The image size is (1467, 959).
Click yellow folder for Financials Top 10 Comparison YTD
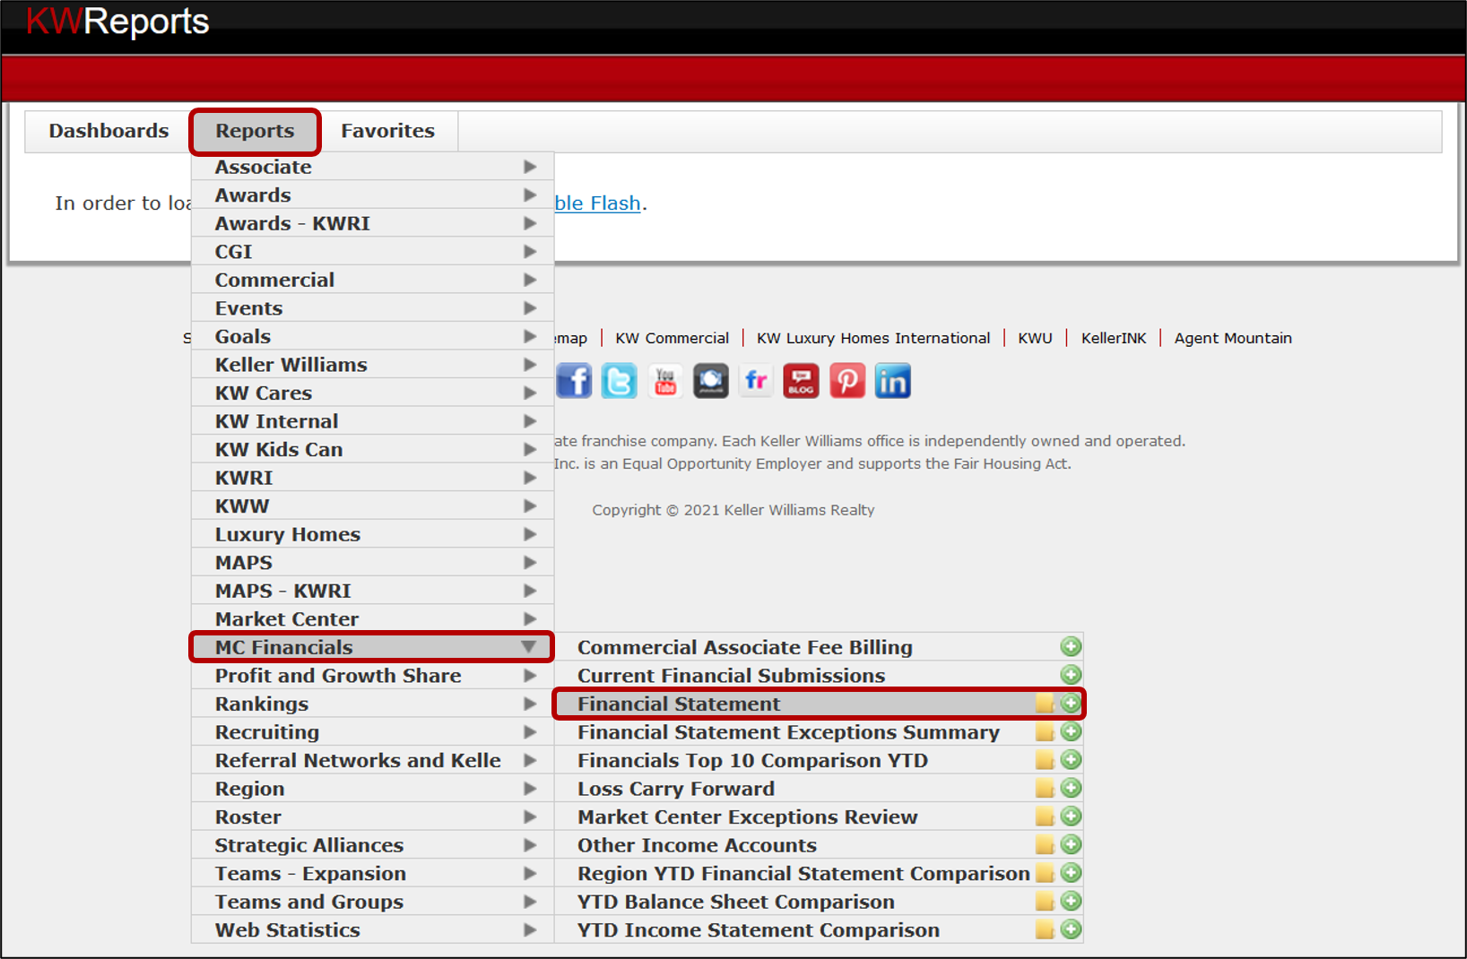point(1045,760)
